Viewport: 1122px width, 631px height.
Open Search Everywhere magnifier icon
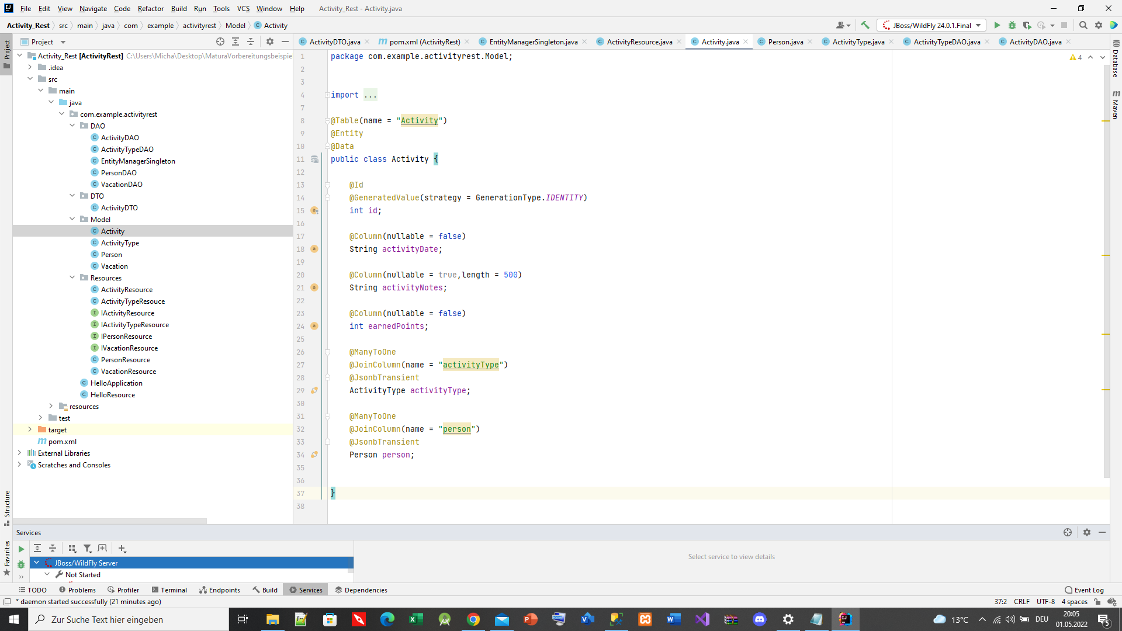(1083, 25)
